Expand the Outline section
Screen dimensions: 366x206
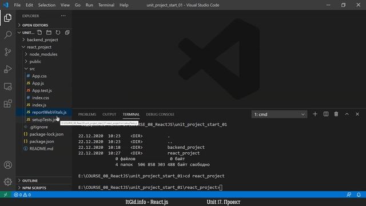pos(44,181)
